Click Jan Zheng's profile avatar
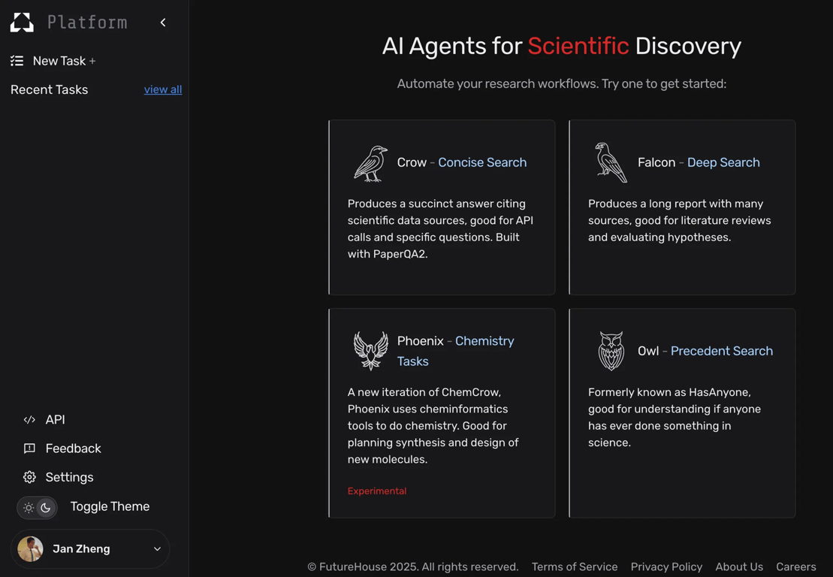 click(30, 549)
